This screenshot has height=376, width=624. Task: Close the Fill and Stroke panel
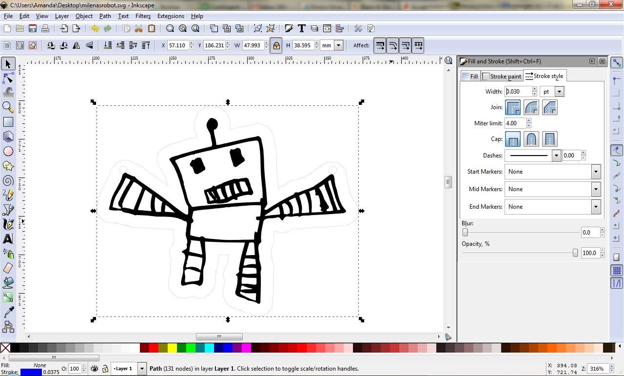pyautogui.click(x=602, y=61)
